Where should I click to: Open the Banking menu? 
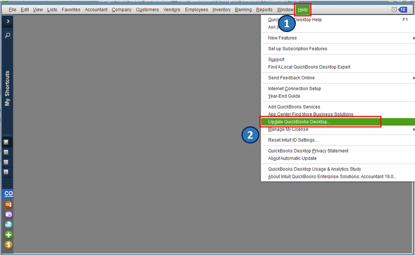(x=243, y=10)
